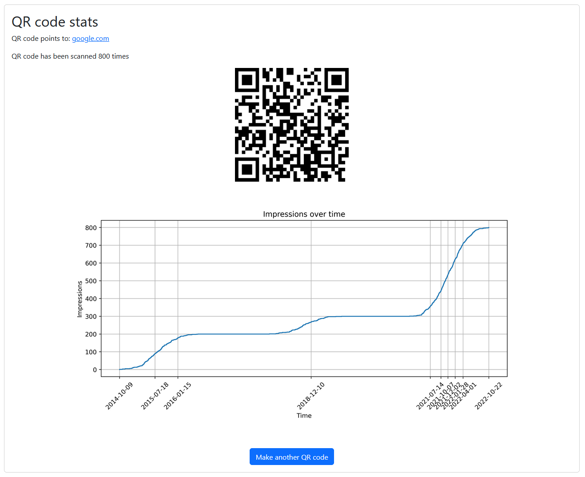Click the QR code image
585x477 pixels.
[292, 125]
